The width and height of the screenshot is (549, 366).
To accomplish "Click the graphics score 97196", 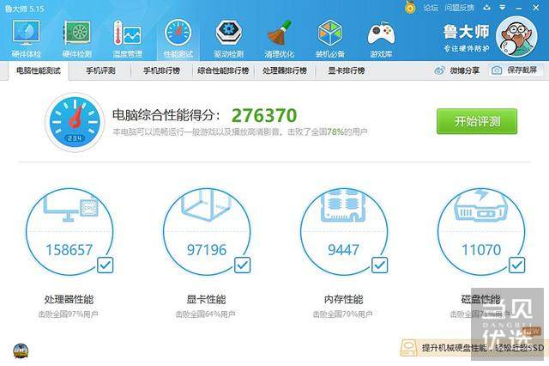I will tap(207, 250).
